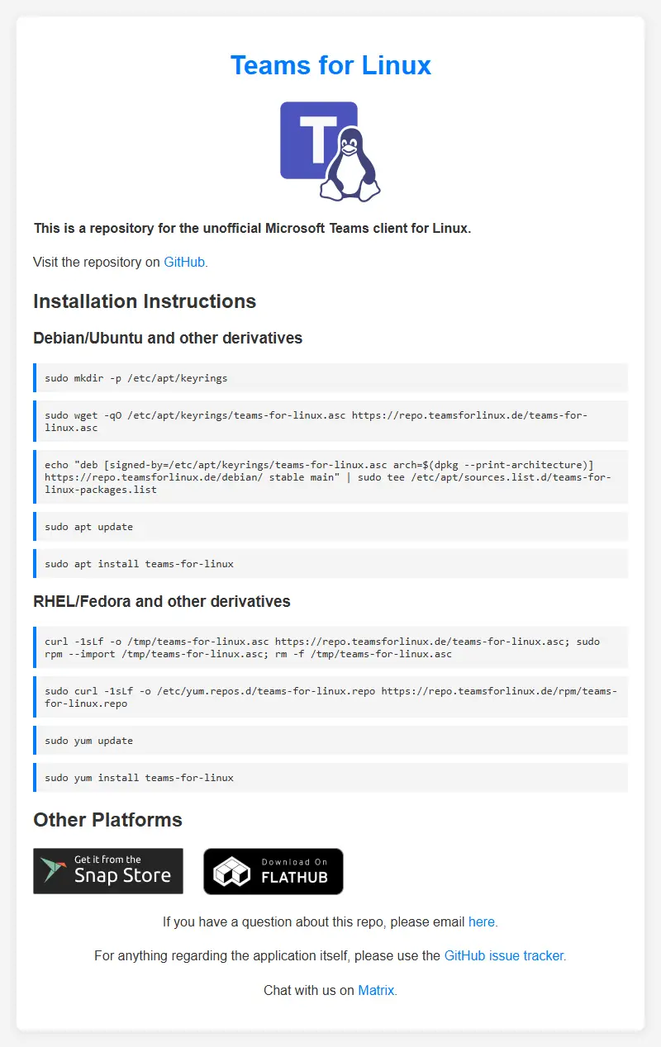661x1047 pixels.
Task: Click the 'sudo apt install teams-for-linux' command
Action: [x=330, y=564]
